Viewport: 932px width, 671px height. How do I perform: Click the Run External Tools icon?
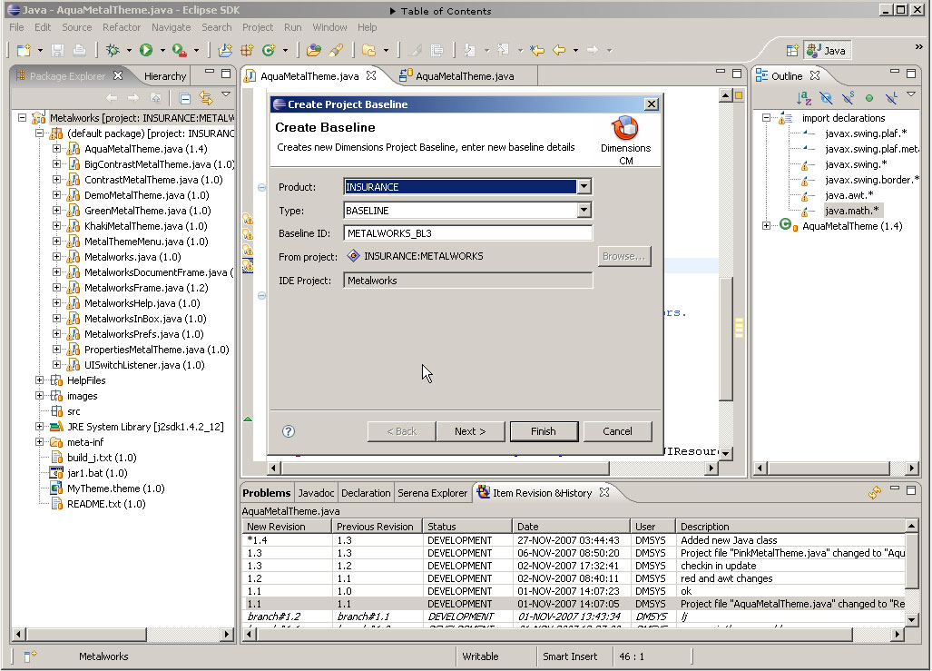[179, 51]
